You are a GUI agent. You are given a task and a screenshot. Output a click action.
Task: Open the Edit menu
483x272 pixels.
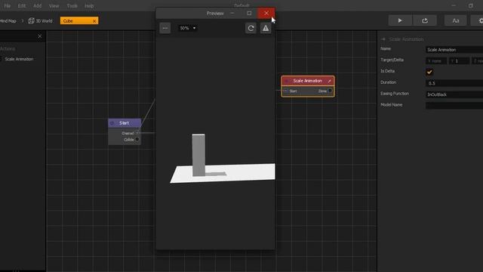click(22, 6)
